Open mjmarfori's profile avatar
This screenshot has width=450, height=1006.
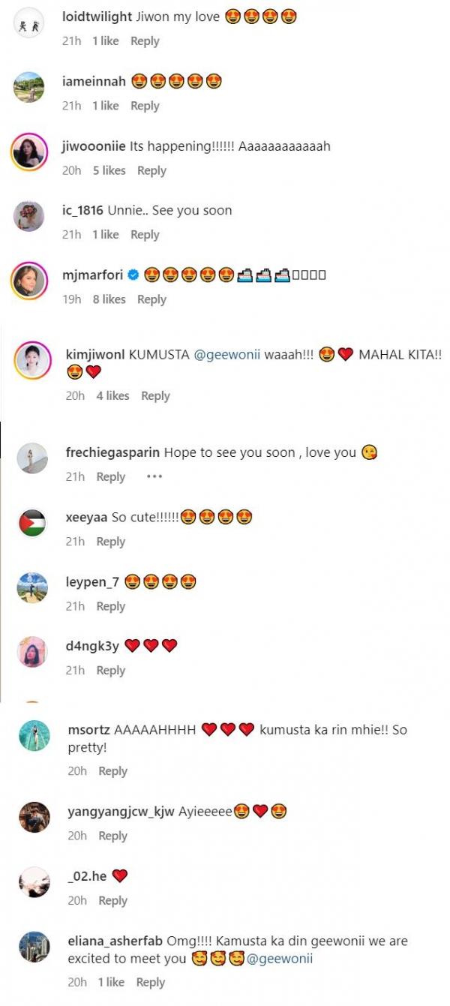28,281
